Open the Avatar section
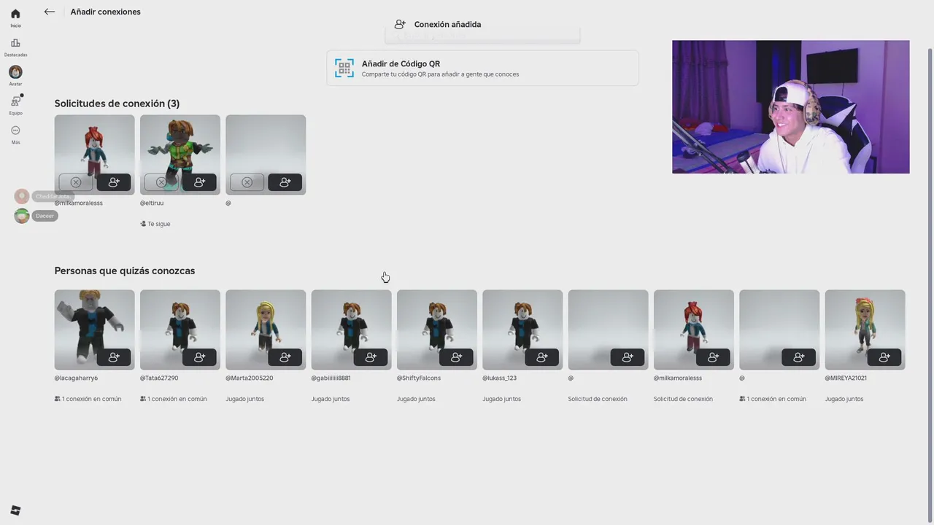 pyautogui.click(x=15, y=76)
